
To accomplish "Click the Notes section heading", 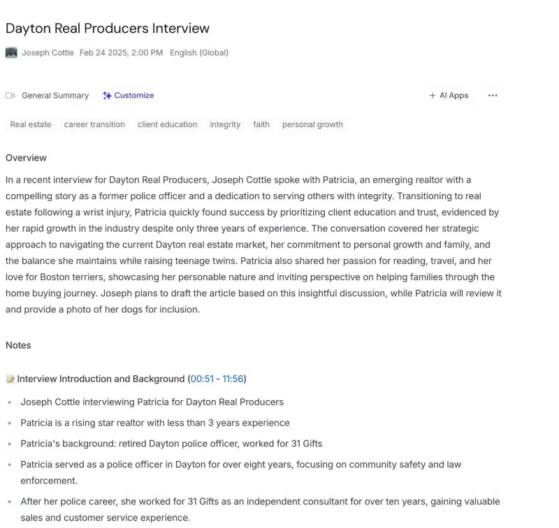I will (x=18, y=345).
